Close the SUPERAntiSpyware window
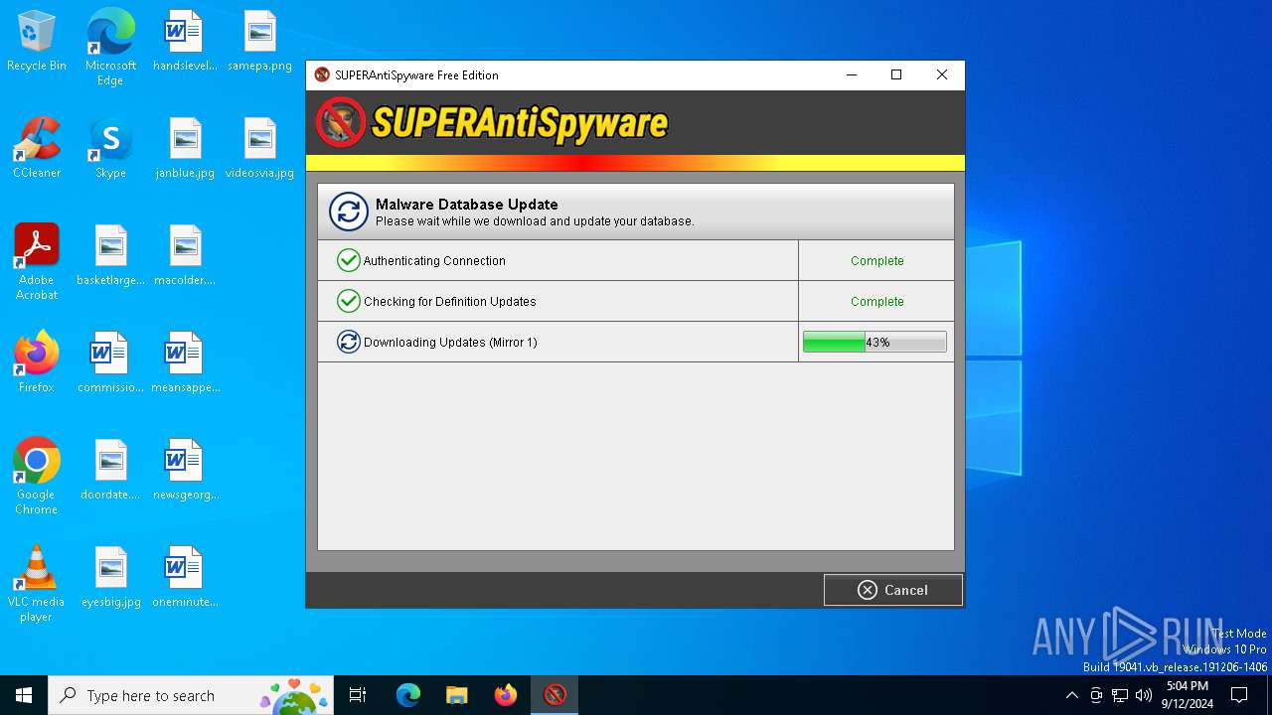 942,74
